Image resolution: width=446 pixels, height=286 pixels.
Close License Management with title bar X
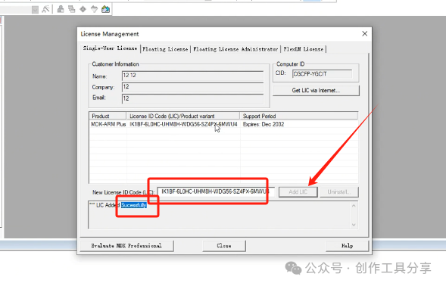pyautogui.click(x=365, y=34)
